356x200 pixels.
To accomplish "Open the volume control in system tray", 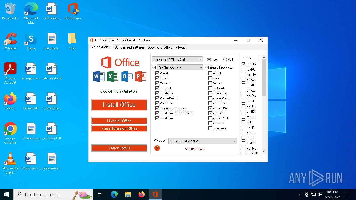I will 320,194.
